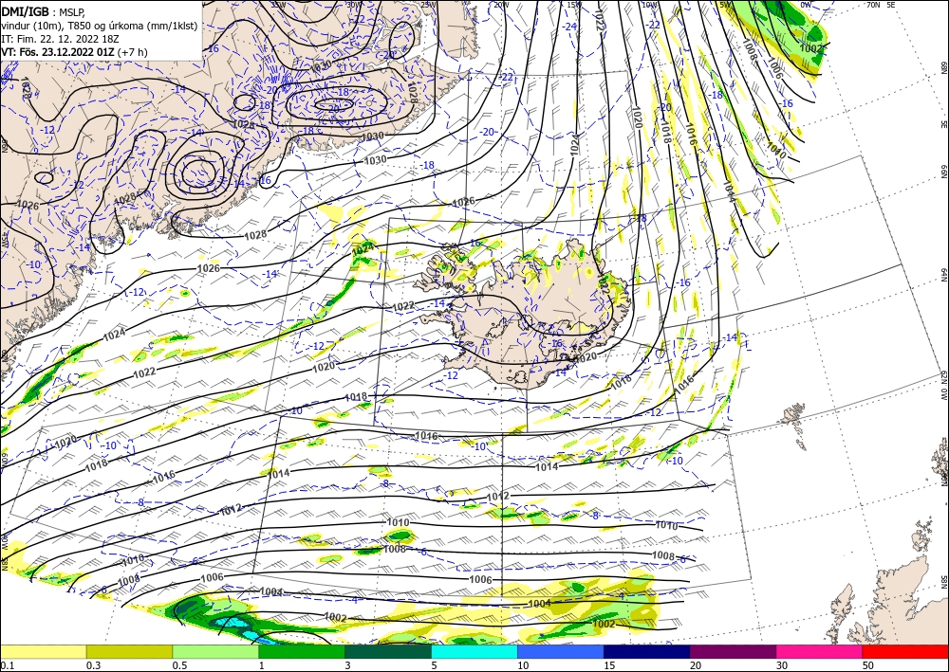Click the olive 0.3–0.5 mm legend swatch
This screenshot has width=949, height=672.
pyautogui.click(x=129, y=651)
